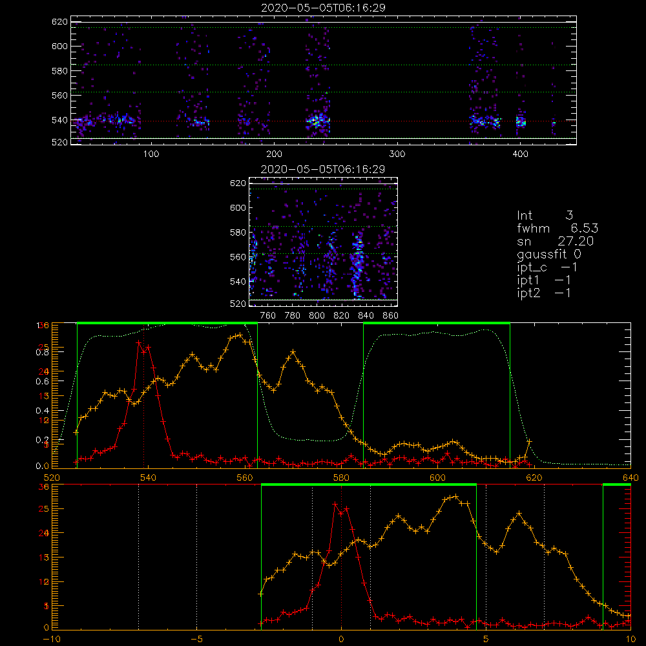
Task: Click the top spectrogram title timestamp
Action: point(323,8)
